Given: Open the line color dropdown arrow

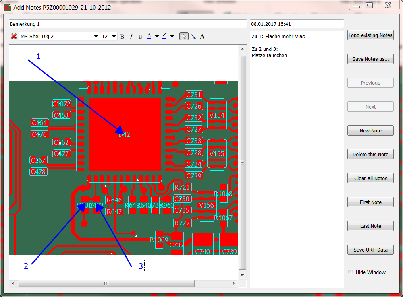Looking at the screenshot, I should (x=172, y=37).
